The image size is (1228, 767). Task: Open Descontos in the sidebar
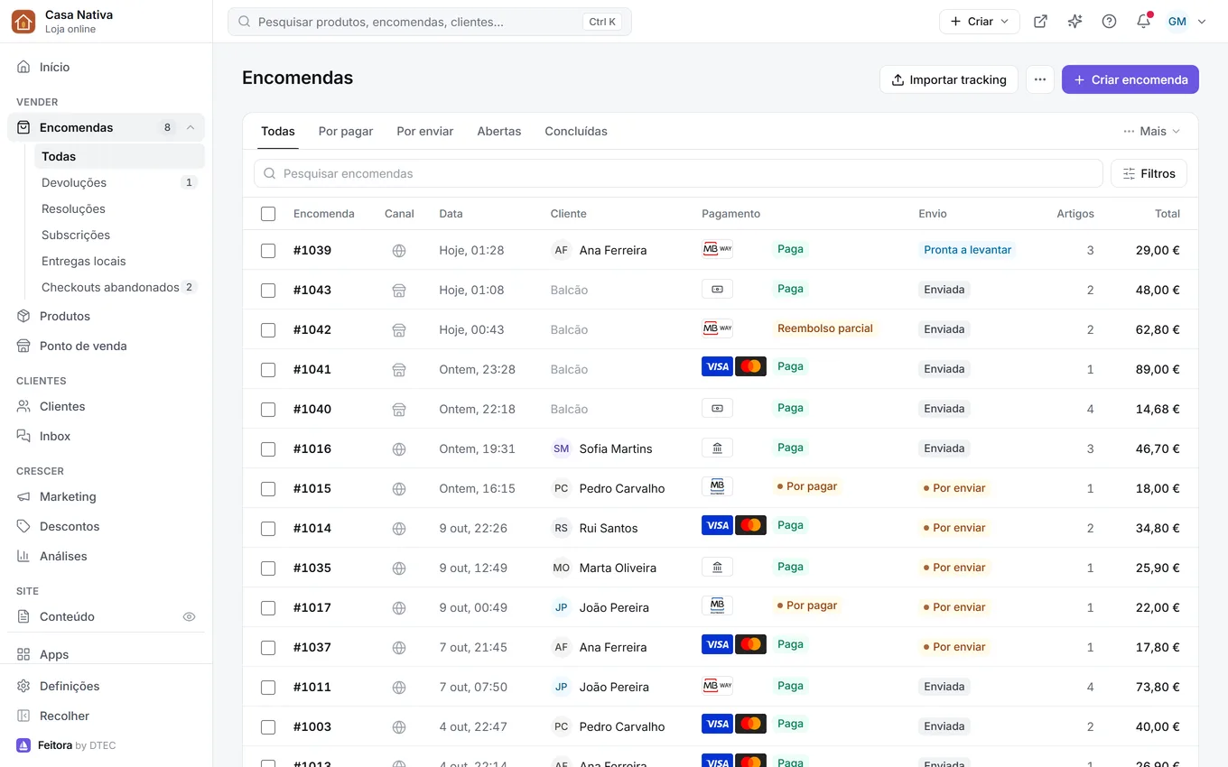[x=107, y=526]
